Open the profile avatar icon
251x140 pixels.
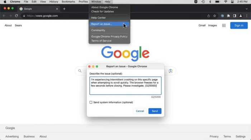click(241, 16)
